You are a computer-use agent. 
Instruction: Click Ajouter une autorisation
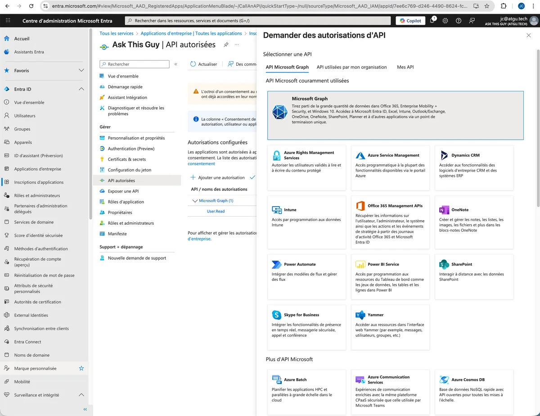click(218, 177)
